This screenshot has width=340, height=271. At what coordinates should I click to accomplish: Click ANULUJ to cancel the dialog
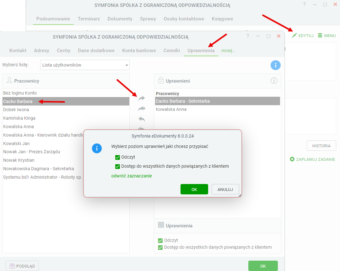(x=225, y=189)
